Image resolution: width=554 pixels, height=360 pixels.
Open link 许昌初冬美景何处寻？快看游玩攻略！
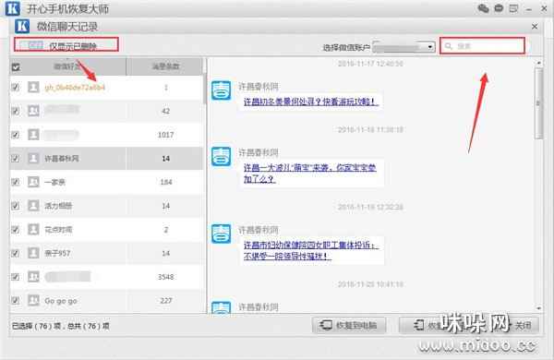[310, 102]
